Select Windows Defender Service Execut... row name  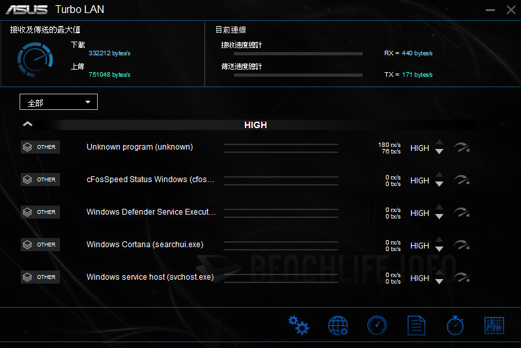151,212
